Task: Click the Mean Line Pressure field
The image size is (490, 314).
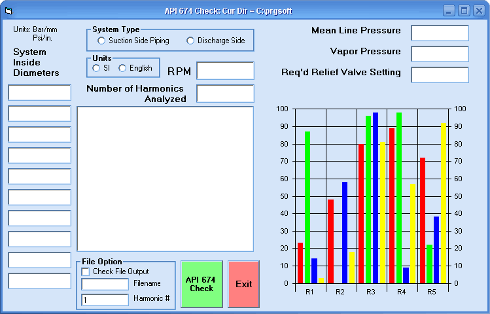Action: pos(440,33)
